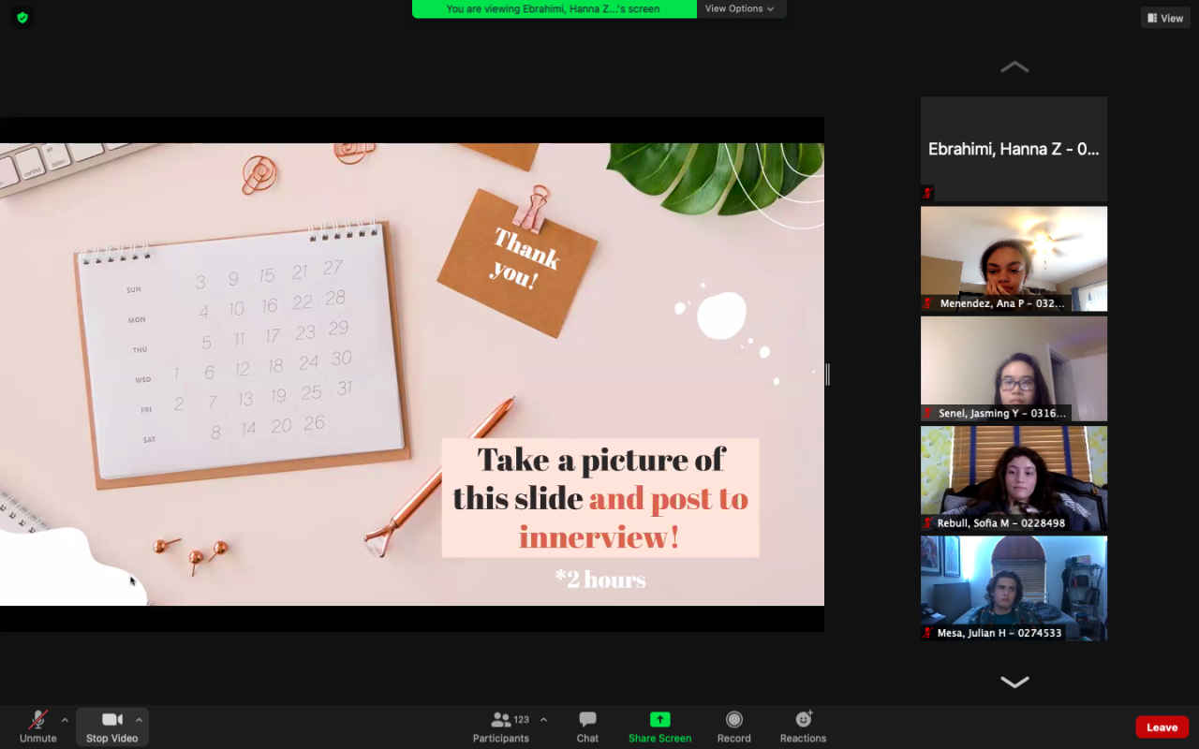Start recording with the Record button
Image resolution: width=1199 pixels, height=749 pixels.
coord(734,727)
